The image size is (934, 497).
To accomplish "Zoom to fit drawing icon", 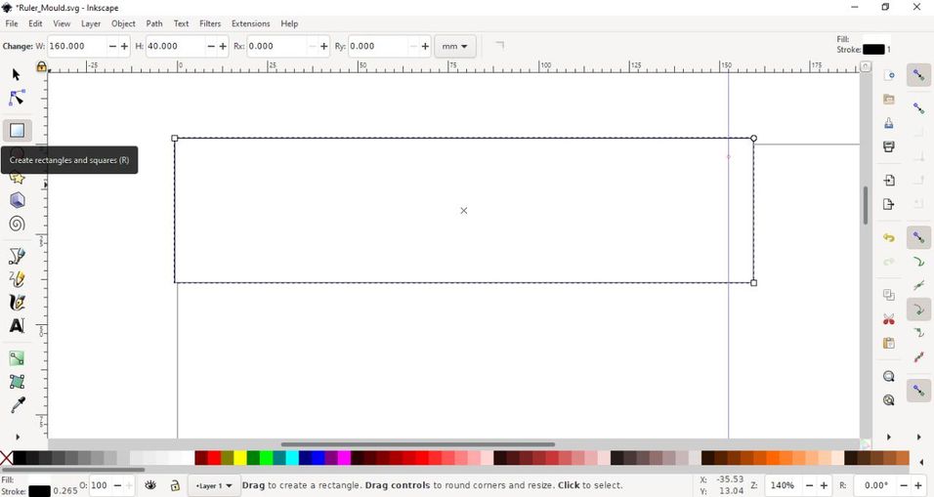I will [x=889, y=400].
